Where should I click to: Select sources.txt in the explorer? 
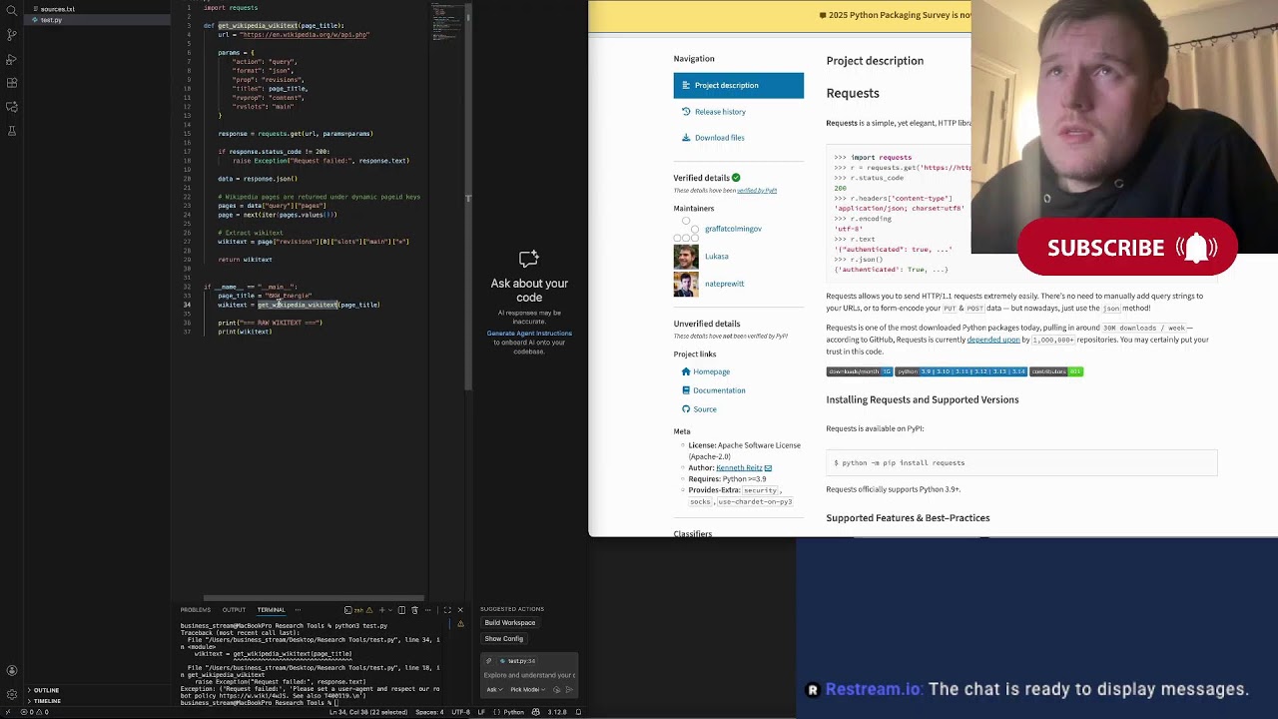click(x=58, y=9)
